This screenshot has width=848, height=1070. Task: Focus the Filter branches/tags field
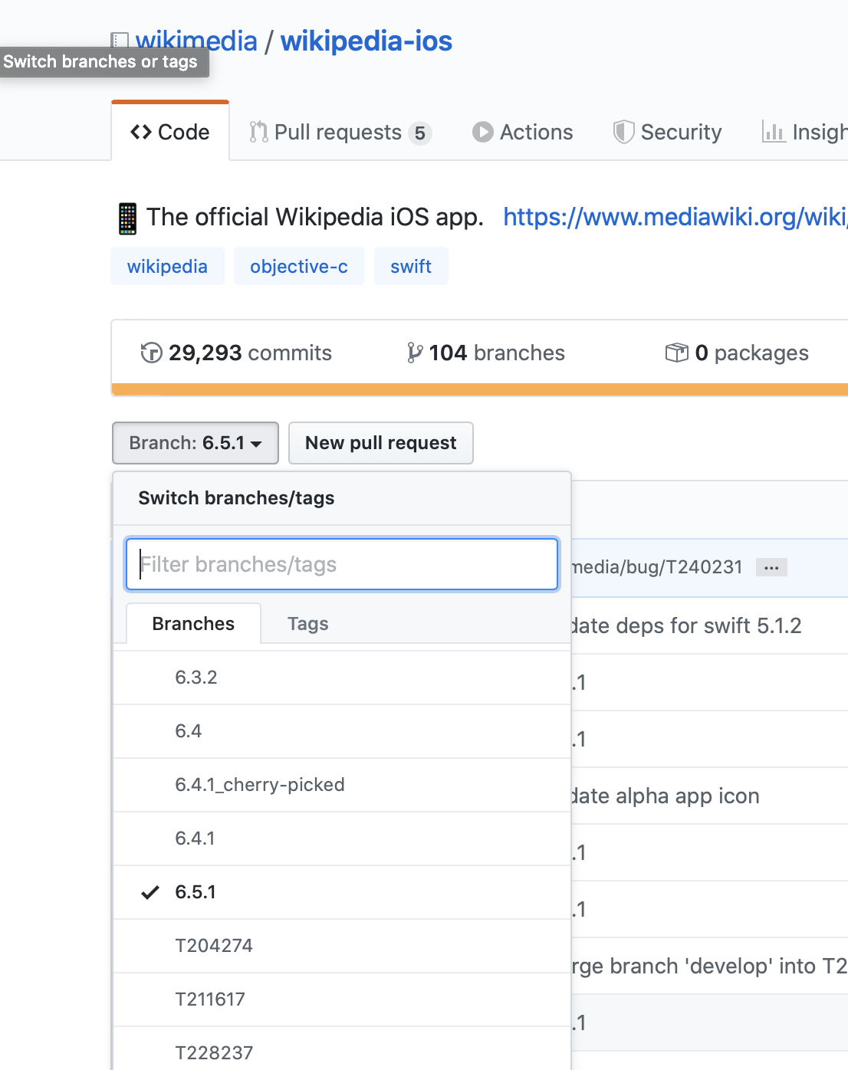click(x=341, y=565)
